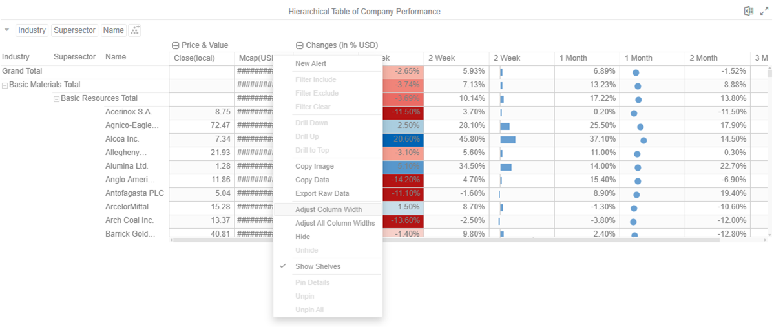Viewport: 774px width, 327px height.
Task: Select Adjust Column Width menu entry
Action: 328,209
